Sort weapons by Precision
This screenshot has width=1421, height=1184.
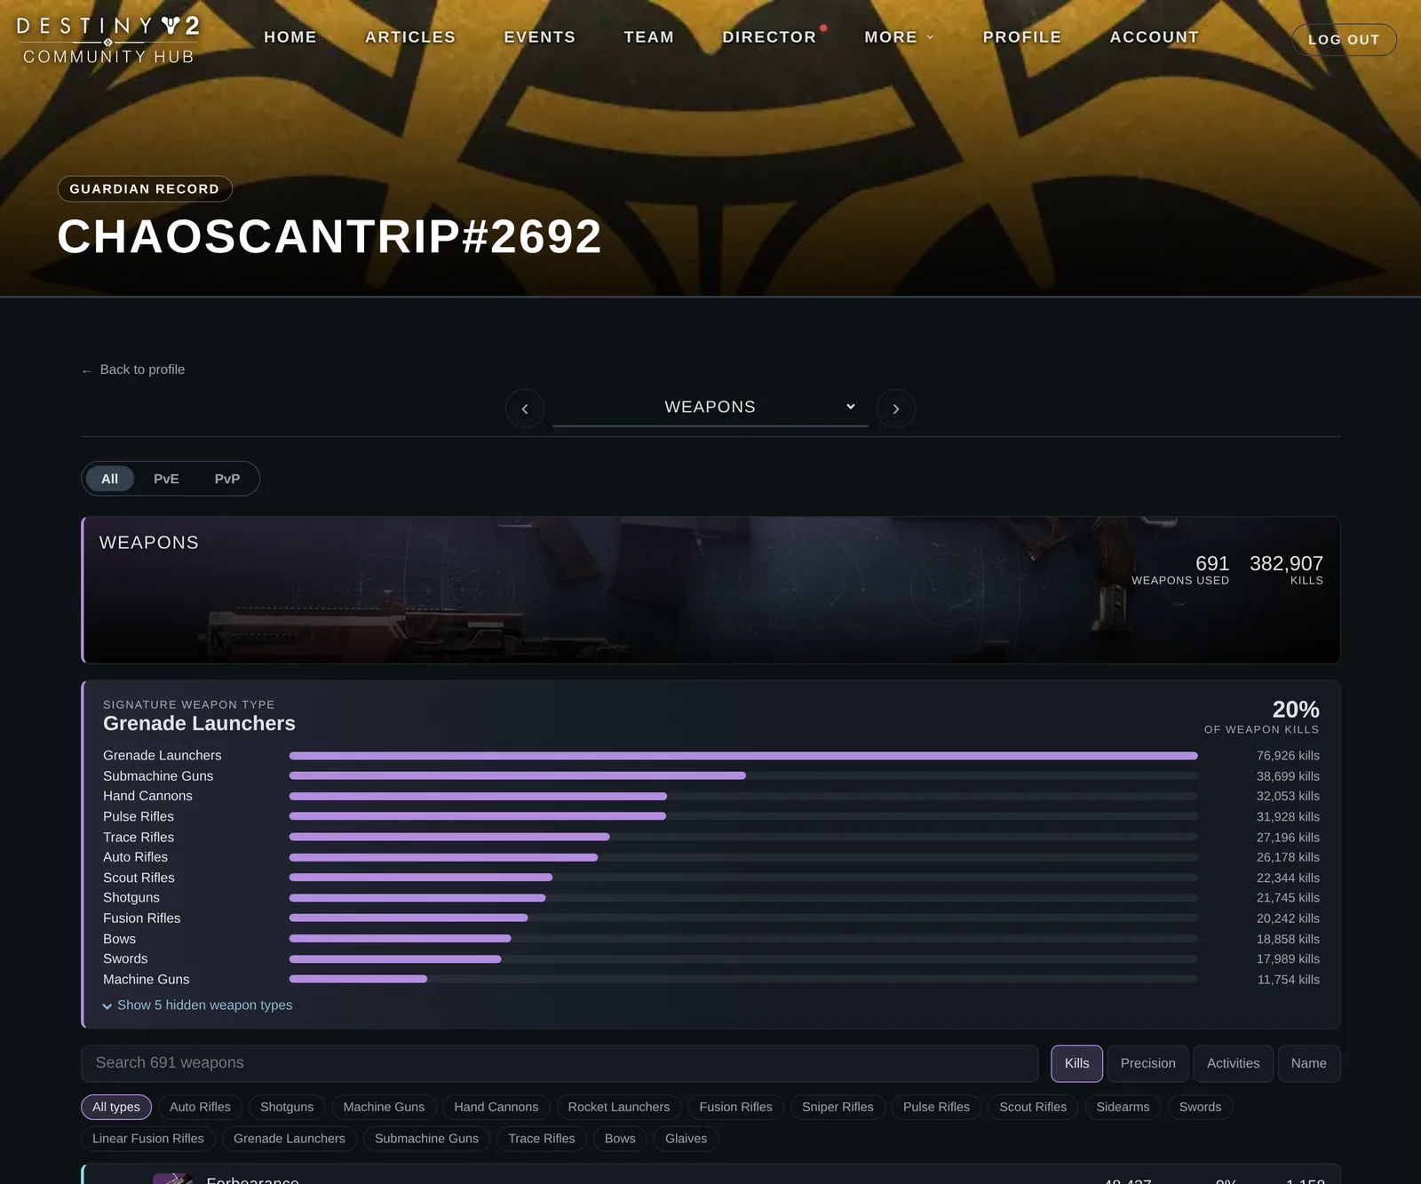[x=1148, y=1063]
